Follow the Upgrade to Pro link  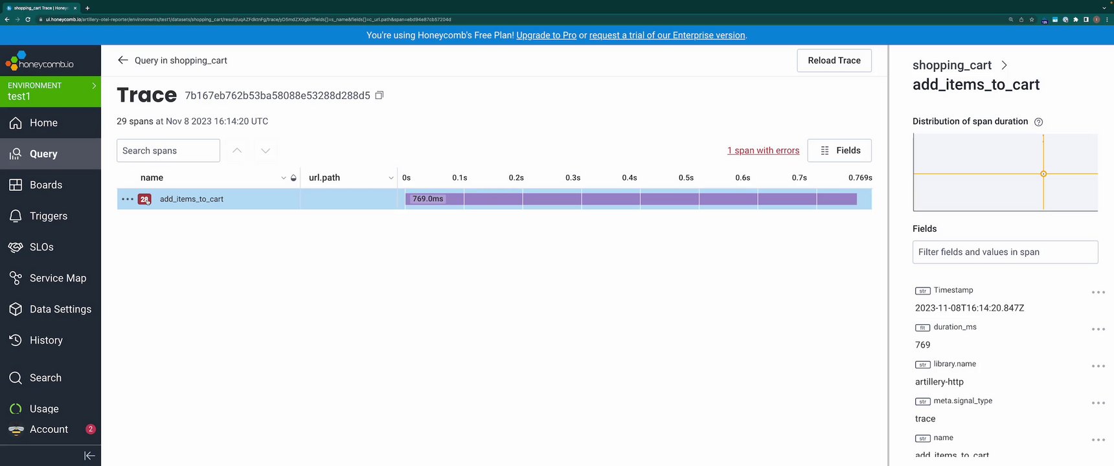coord(546,35)
